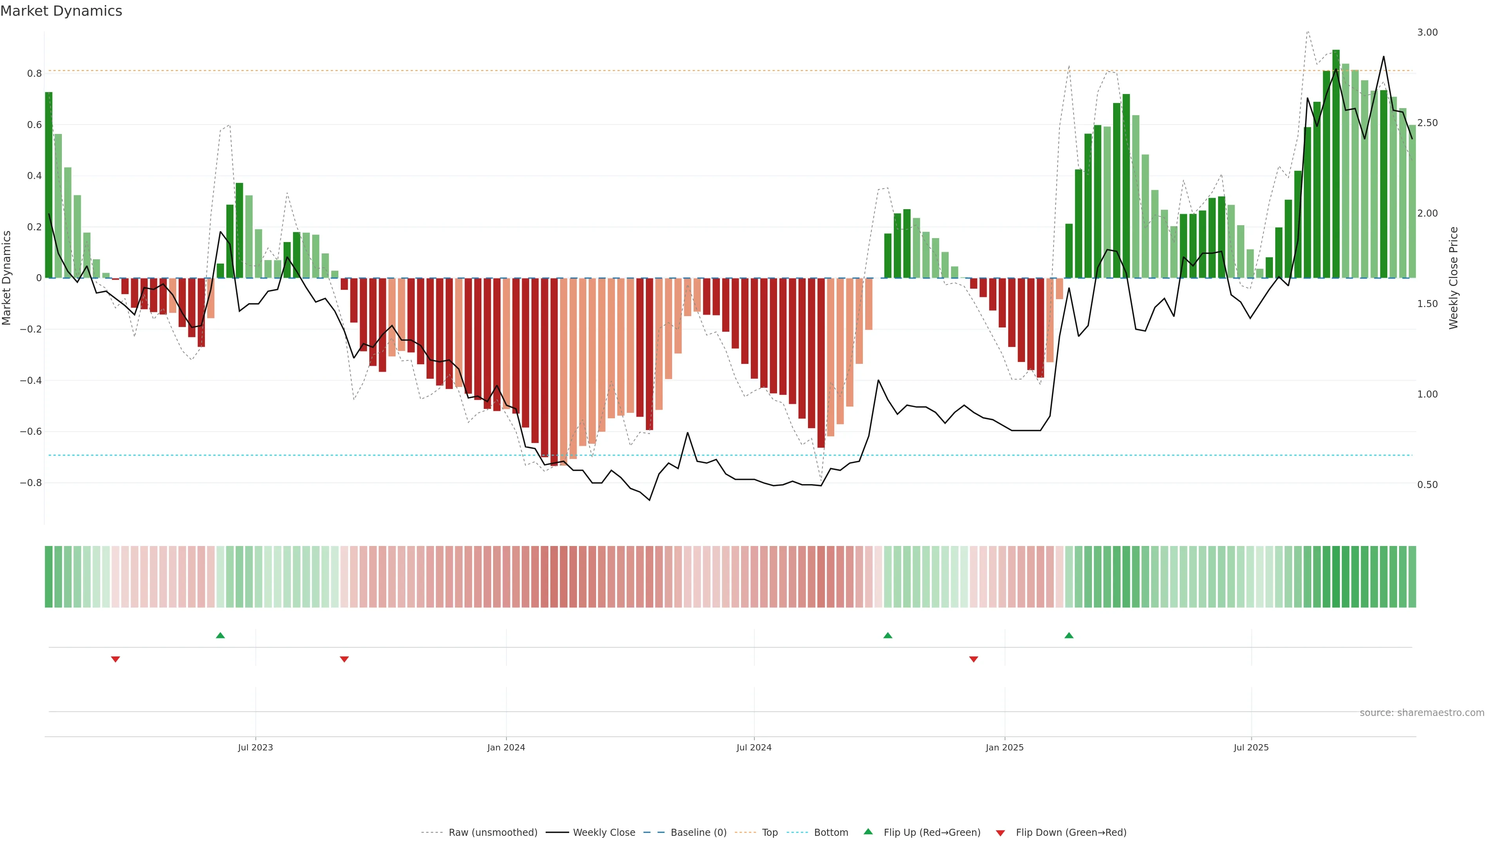Viewport: 1504px width, 846px height.
Task: Click the Jan 2025 axis label
Action: pyautogui.click(x=1004, y=747)
